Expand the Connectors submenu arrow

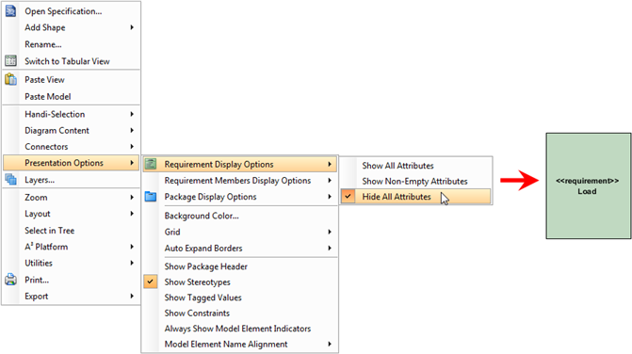coord(132,147)
